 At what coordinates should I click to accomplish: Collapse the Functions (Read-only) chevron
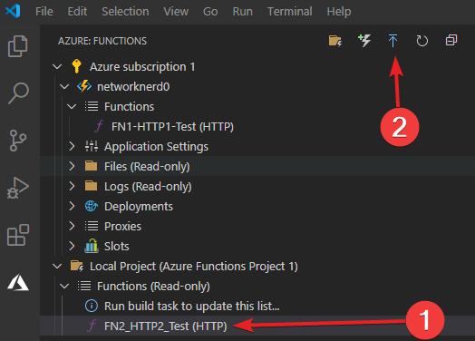(64, 286)
